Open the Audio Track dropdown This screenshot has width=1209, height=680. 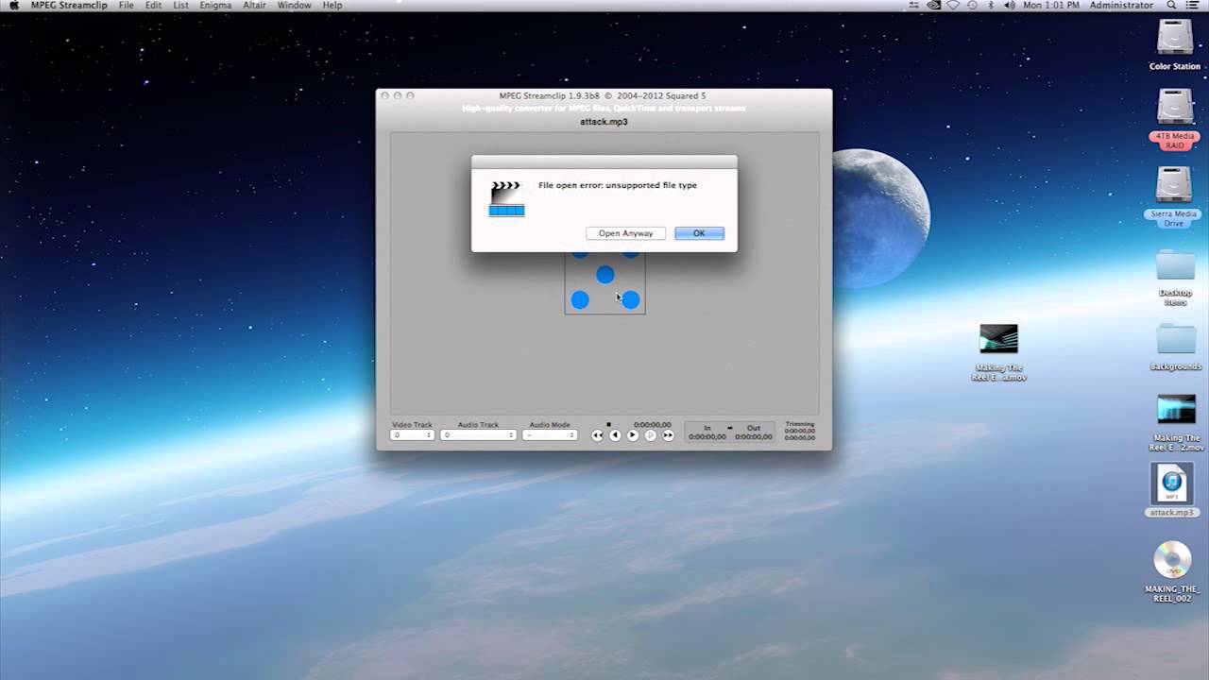(479, 435)
